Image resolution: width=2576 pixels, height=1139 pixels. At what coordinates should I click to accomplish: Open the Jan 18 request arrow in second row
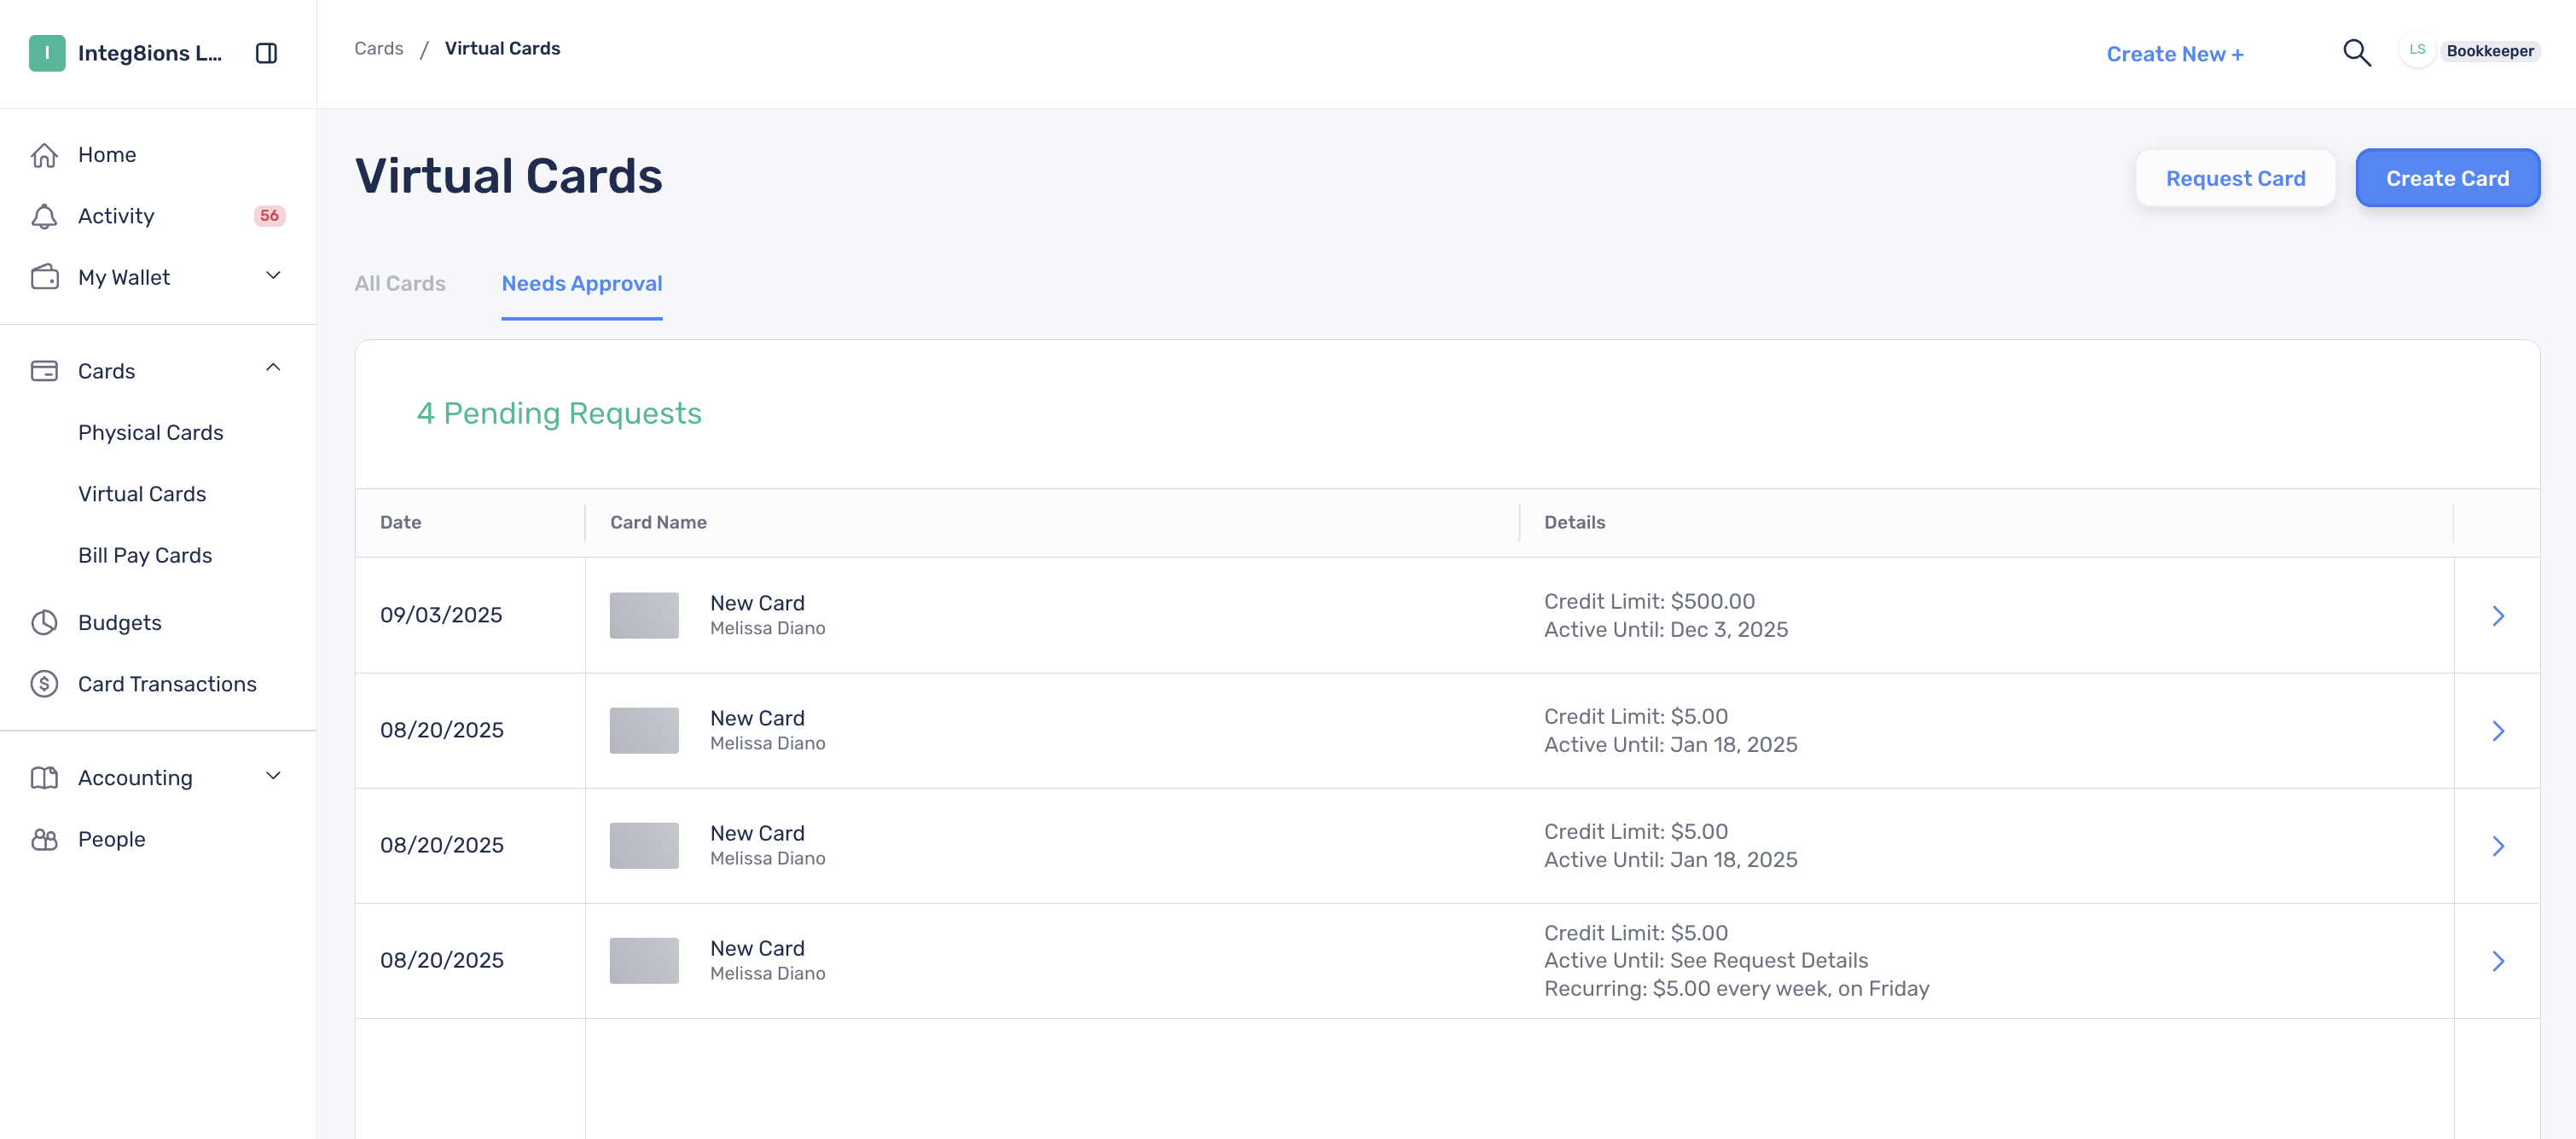tap(2498, 731)
